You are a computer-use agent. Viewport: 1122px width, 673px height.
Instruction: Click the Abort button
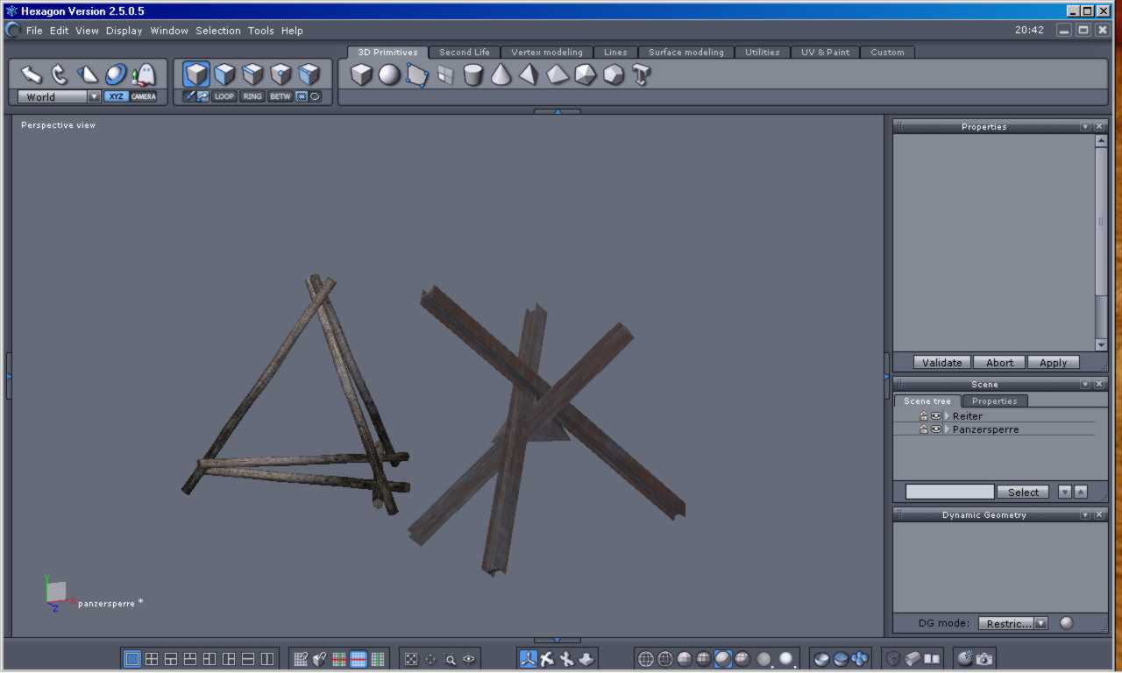(x=999, y=363)
